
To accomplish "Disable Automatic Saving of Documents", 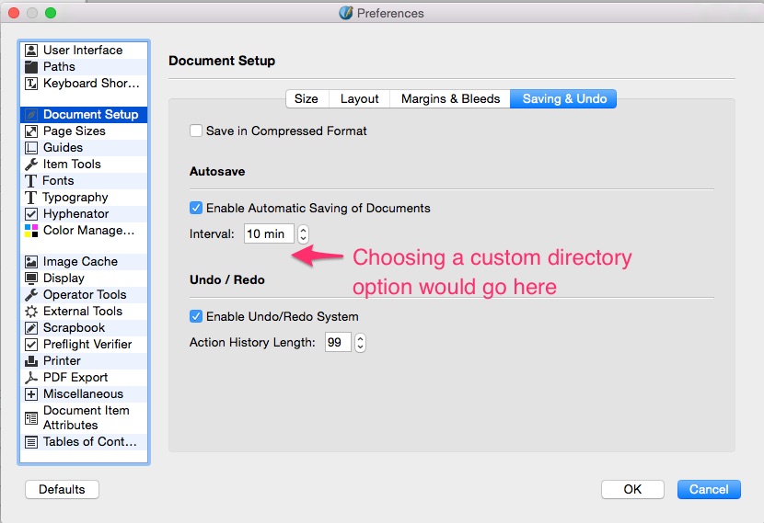I will click(x=196, y=209).
